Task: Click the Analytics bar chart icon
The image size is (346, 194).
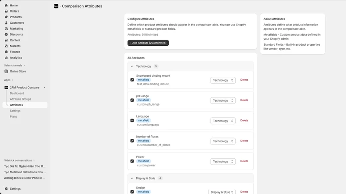Action: click(6, 58)
